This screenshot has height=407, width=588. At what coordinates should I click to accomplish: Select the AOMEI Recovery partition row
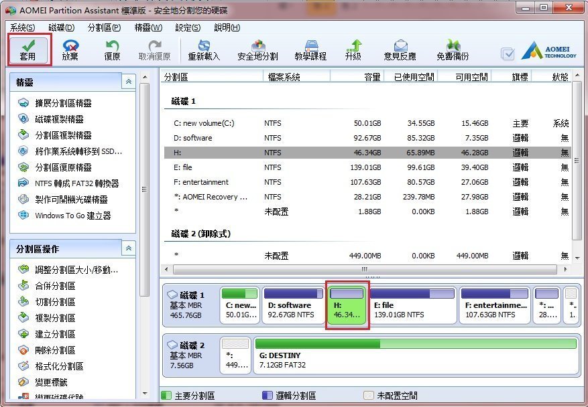(367, 197)
